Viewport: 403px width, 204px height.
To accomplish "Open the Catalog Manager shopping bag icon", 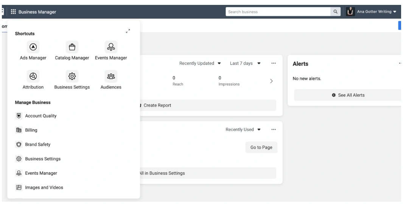I will point(72,47).
